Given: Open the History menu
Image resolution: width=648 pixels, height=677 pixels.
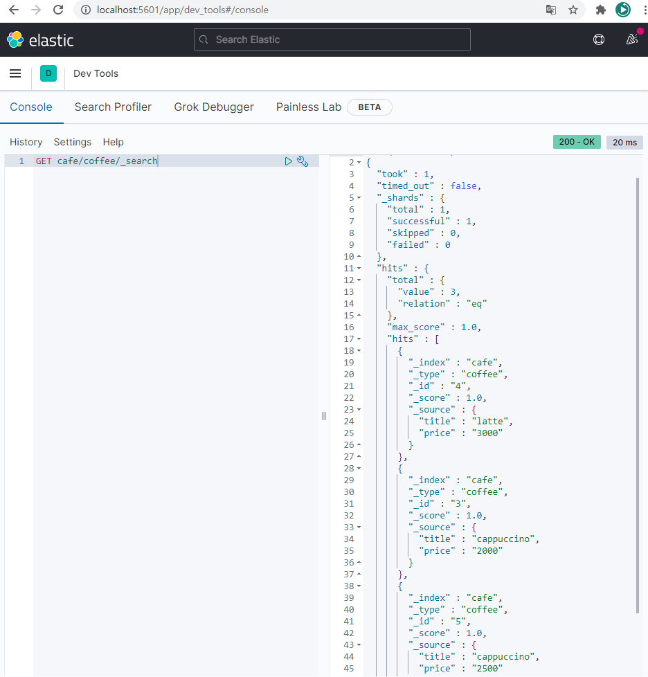Looking at the screenshot, I should pyautogui.click(x=26, y=142).
